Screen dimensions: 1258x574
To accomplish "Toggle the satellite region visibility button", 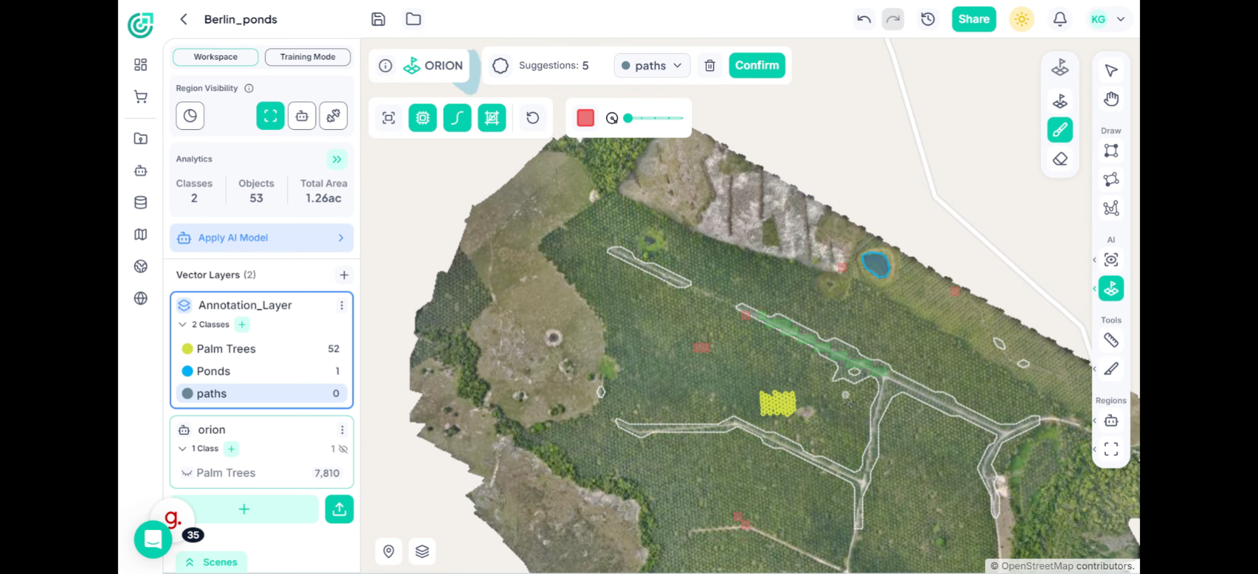I will [x=334, y=116].
